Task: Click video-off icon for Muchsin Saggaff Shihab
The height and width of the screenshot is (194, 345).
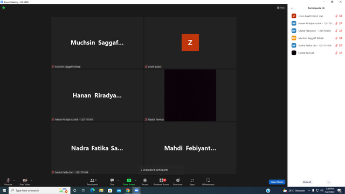Action: coord(341,38)
